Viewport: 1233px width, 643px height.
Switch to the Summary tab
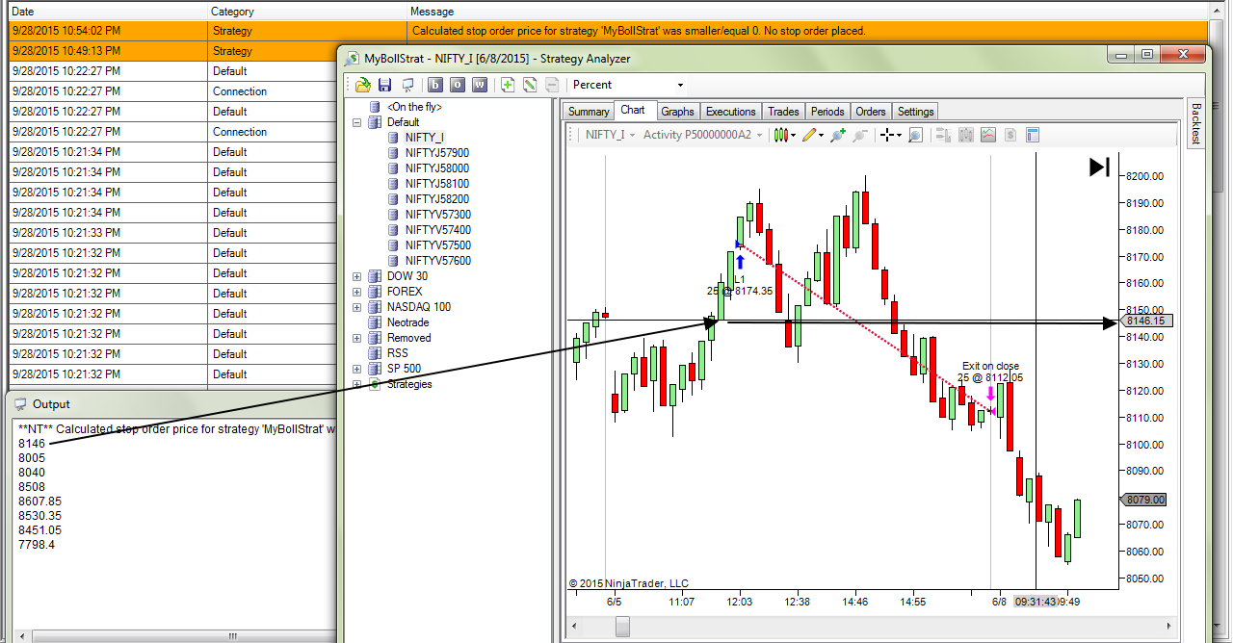[x=589, y=112]
